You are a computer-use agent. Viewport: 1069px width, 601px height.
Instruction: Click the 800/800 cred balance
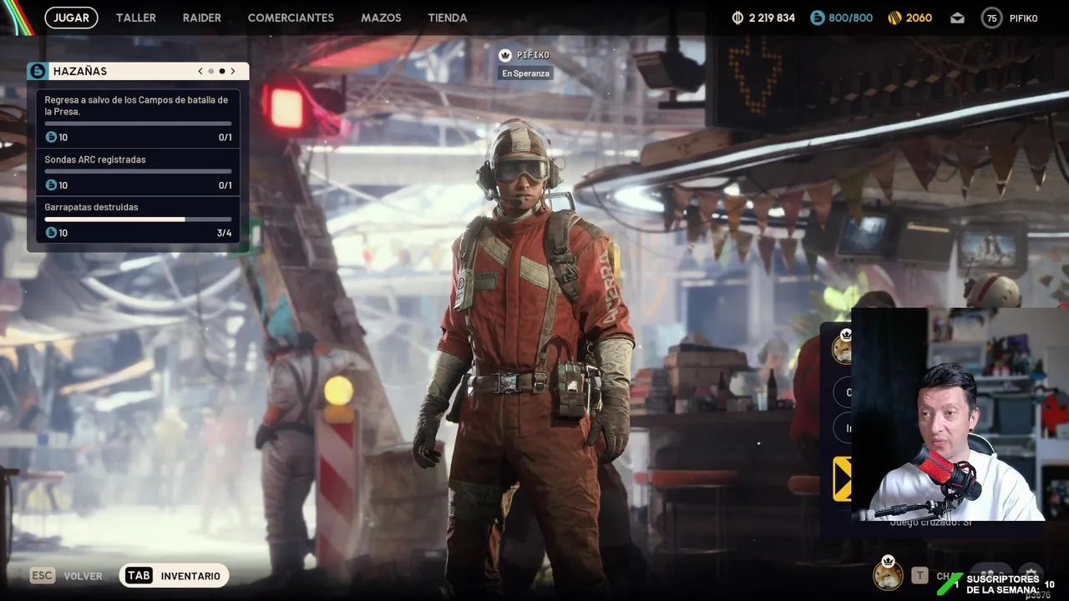click(x=851, y=18)
